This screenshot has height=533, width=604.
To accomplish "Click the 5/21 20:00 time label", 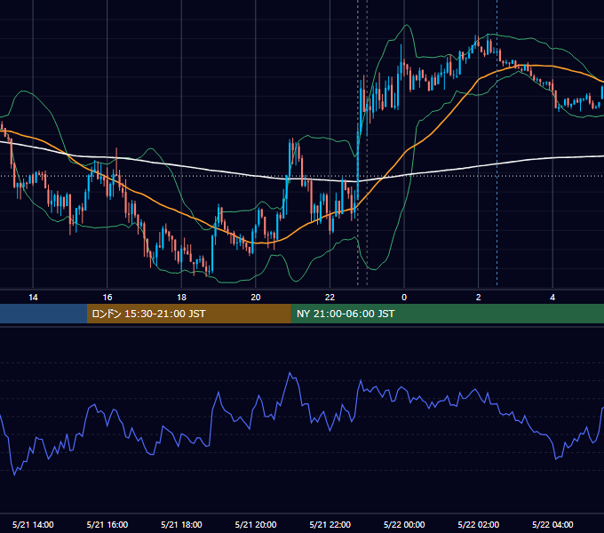I will [x=256, y=524].
